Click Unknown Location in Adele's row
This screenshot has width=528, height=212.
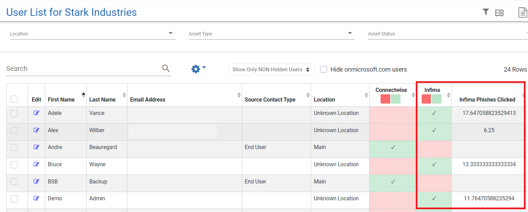(336, 113)
